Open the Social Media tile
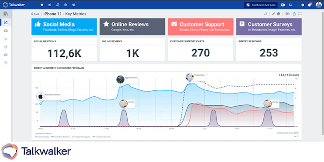The height and width of the screenshot is (162, 324). [x=64, y=27]
